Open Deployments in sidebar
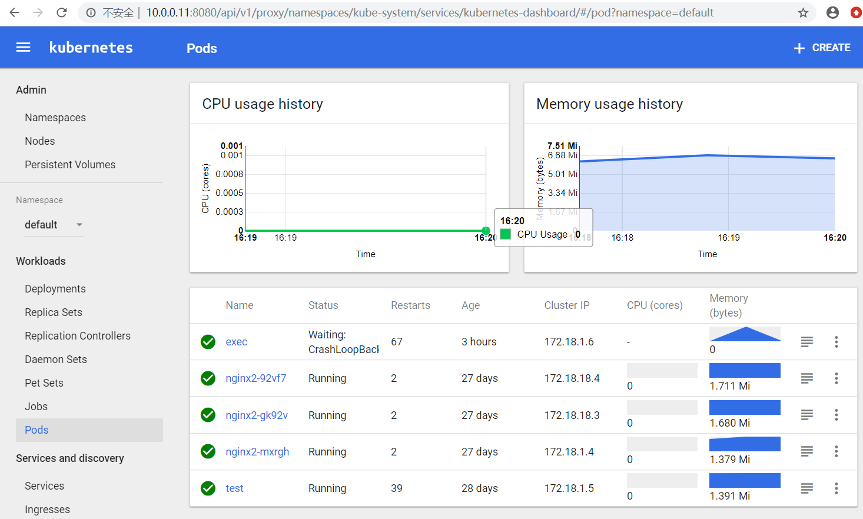863x519 pixels. click(x=55, y=289)
